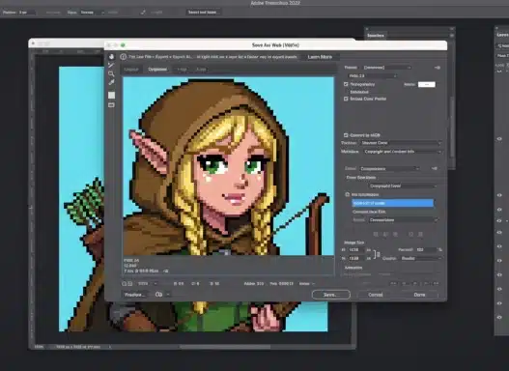Select the Hand tool in the export dialog
This screenshot has width=509, height=371.
coord(111,56)
